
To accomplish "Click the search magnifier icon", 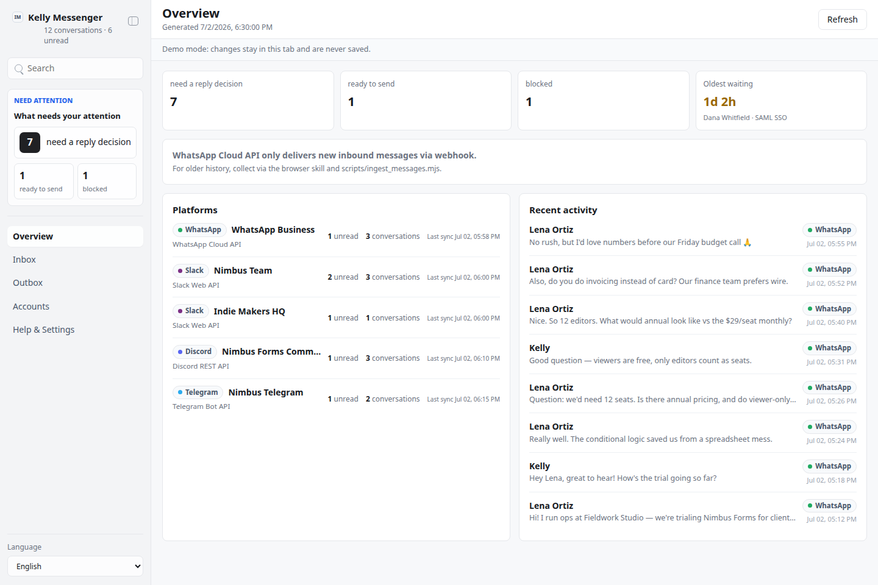I will click(x=19, y=69).
